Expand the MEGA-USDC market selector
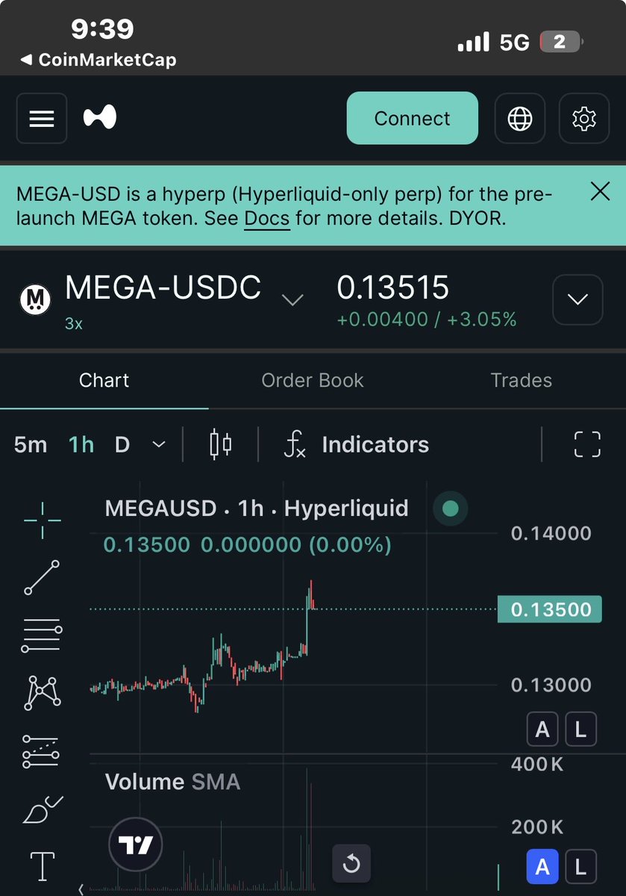The width and height of the screenshot is (626, 896). point(292,299)
